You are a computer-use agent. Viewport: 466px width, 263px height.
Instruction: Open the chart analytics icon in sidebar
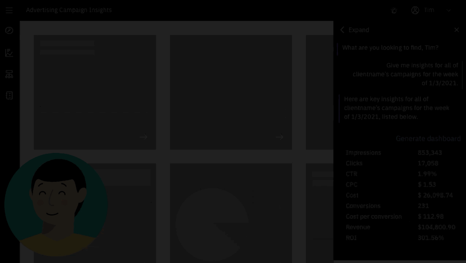pyautogui.click(x=9, y=53)
